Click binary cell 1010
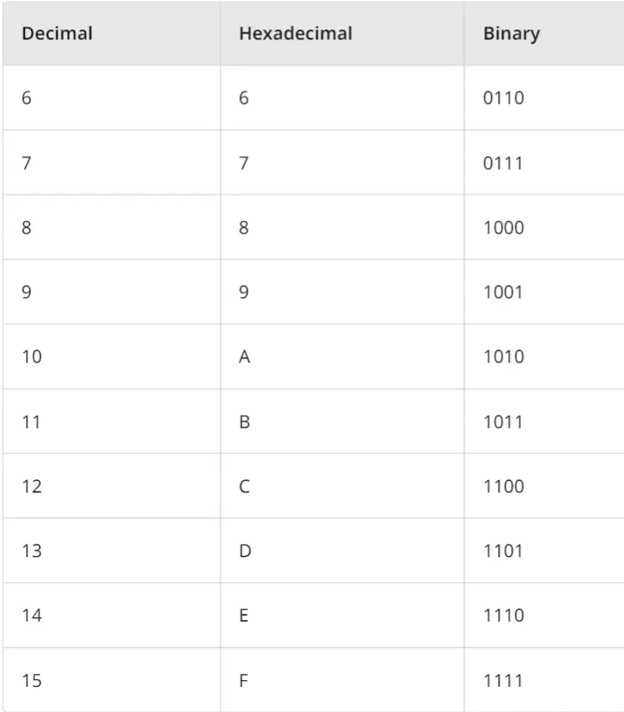The width and height of the screenshot is (624, 712). [503, 357]
